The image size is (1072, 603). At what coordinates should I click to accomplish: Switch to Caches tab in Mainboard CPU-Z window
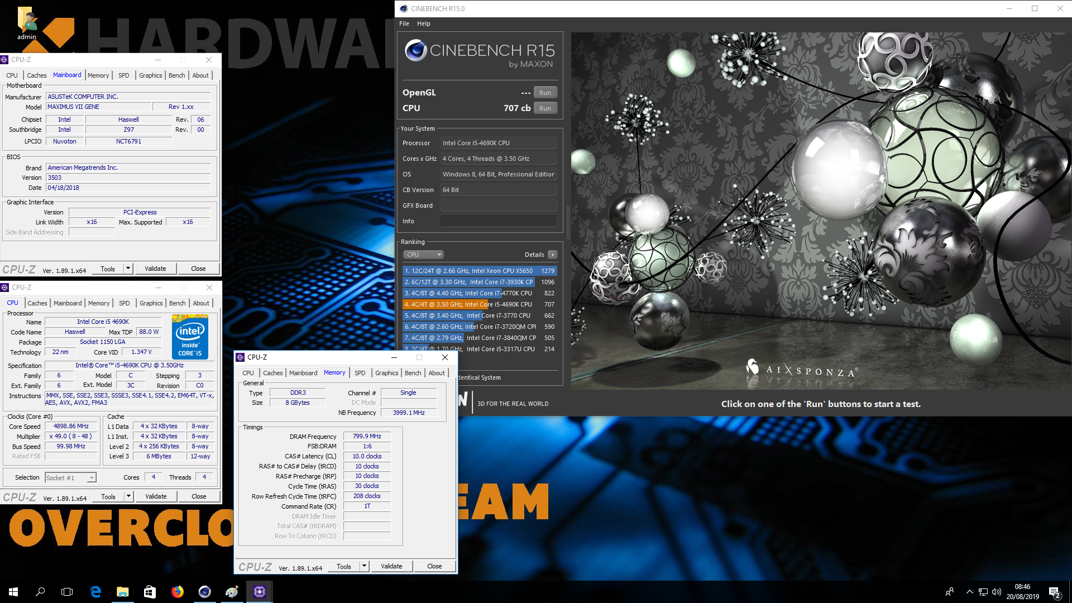(x=37, y=75)
